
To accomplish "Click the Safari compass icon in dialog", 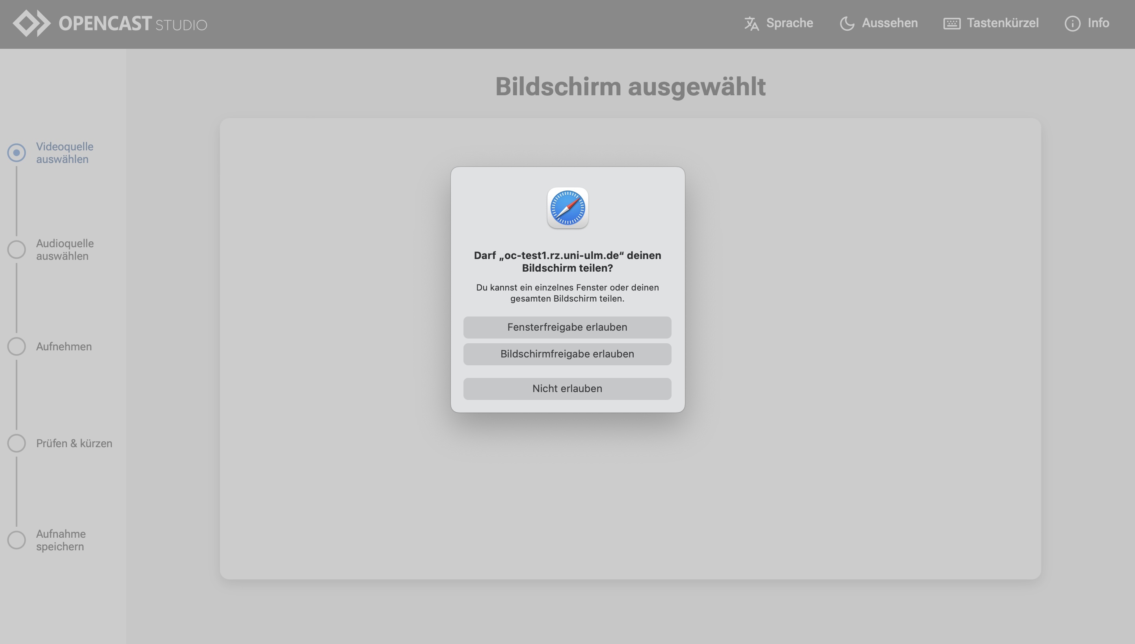I will point(567,208).
